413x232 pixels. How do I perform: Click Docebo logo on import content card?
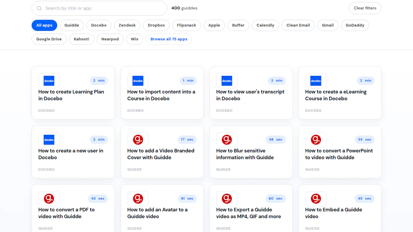tap(138, 81)
